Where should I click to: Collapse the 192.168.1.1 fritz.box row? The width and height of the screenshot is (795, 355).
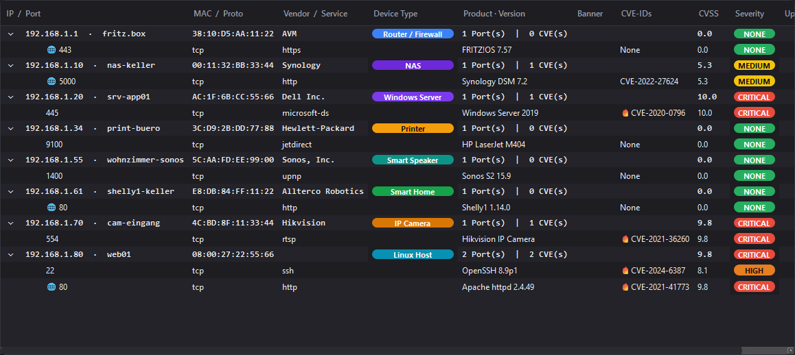pos(10,34)
